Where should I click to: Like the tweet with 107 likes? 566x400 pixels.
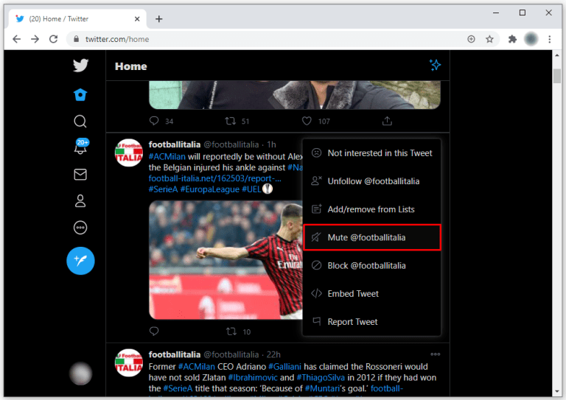click(x=307, y=121)
